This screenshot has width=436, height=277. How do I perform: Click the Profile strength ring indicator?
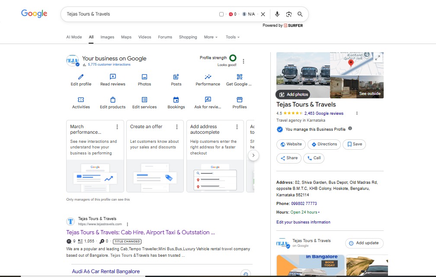click(x=233, y=58)
